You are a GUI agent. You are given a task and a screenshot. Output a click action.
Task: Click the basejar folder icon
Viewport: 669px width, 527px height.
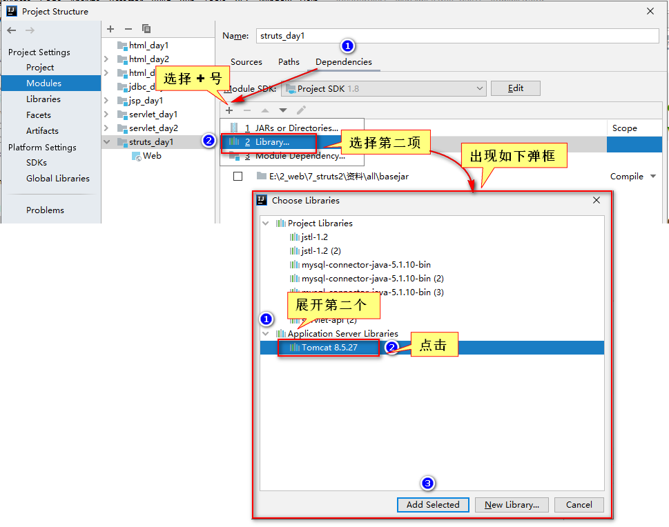click(262, 176)
